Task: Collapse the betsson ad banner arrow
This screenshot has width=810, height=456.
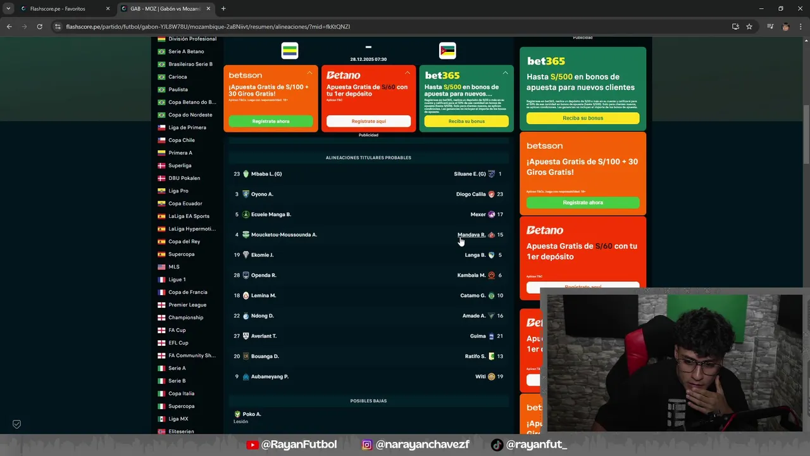Action: pyautogui.click(x=309, y=73)
